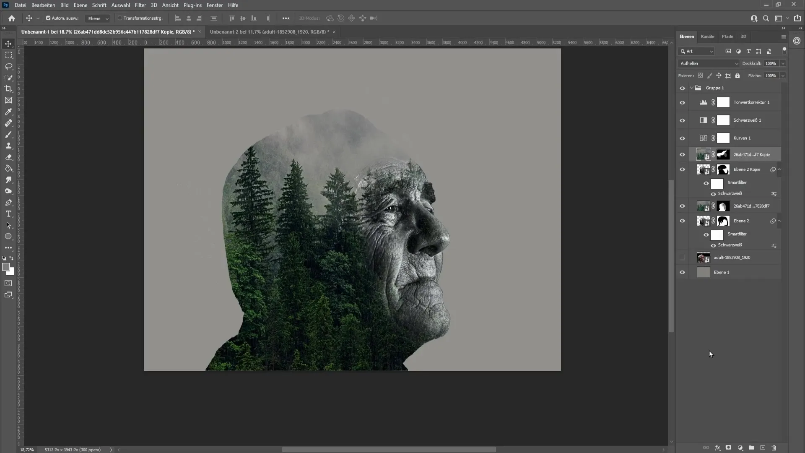Select the Horizontal Type tool
Viewport: 805px width, 453px height.
[x=8, y=214]
